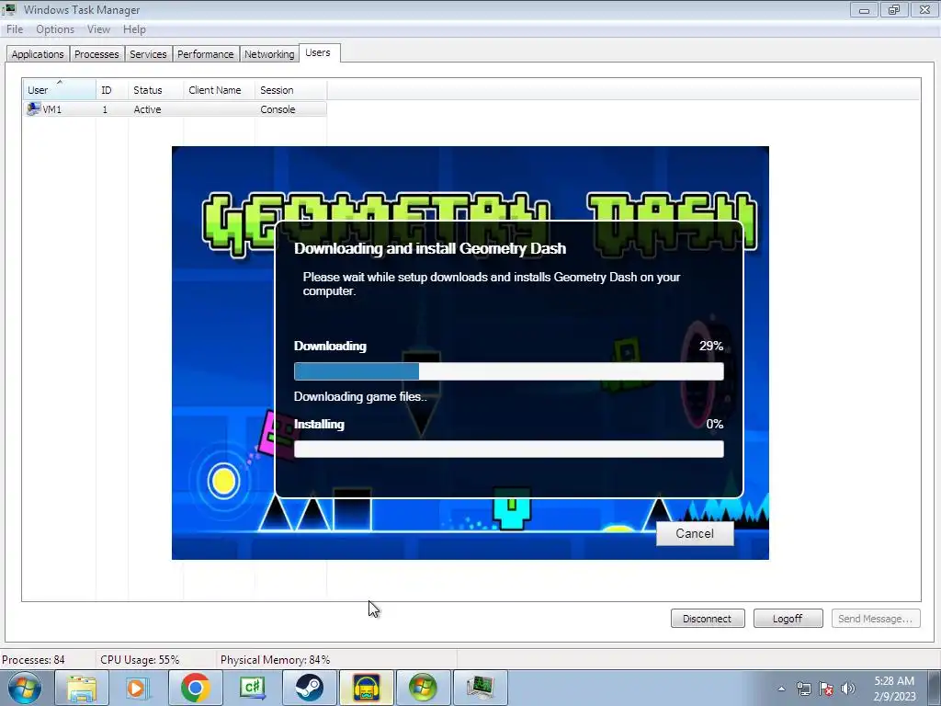941x706 pixels.
Task: Click the Disconnect button
Action: click(708, 619)
